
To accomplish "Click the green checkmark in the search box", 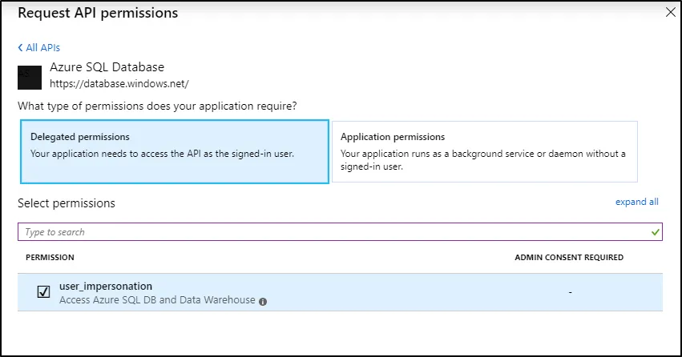I will pos(656,232).
